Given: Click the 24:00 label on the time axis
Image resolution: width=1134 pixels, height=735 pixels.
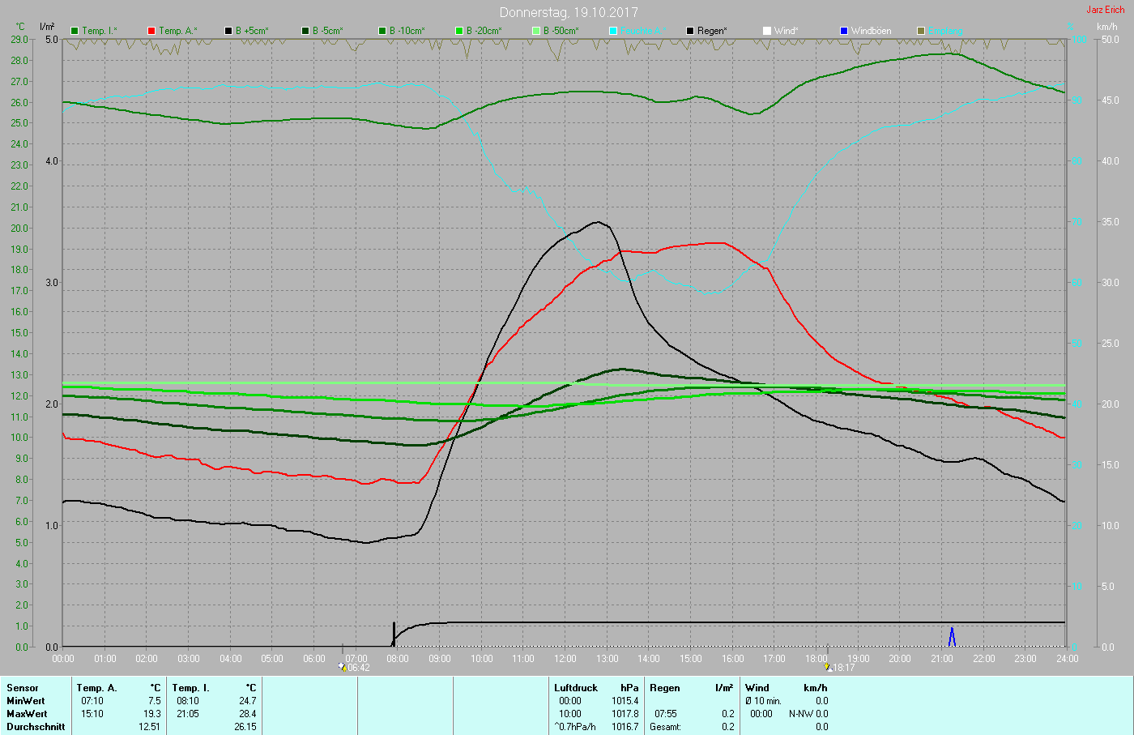Looking at the screenshot, I should click(1068, 659).
